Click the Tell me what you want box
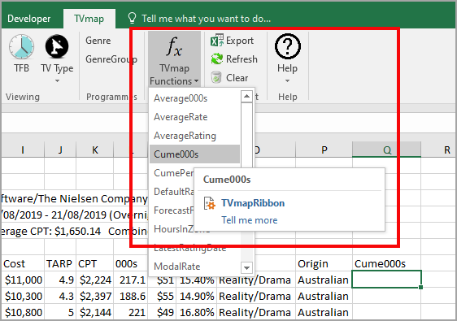This screenshot has height=321, width=457. click(x=206, y=19)
